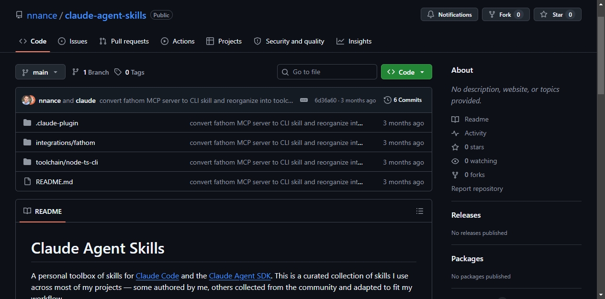Fork this repository
This screenshot has height=299, width=605.
point(505,15)
